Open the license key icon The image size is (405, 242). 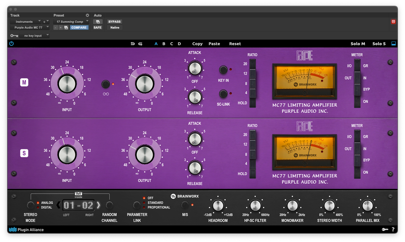[385, 230]
